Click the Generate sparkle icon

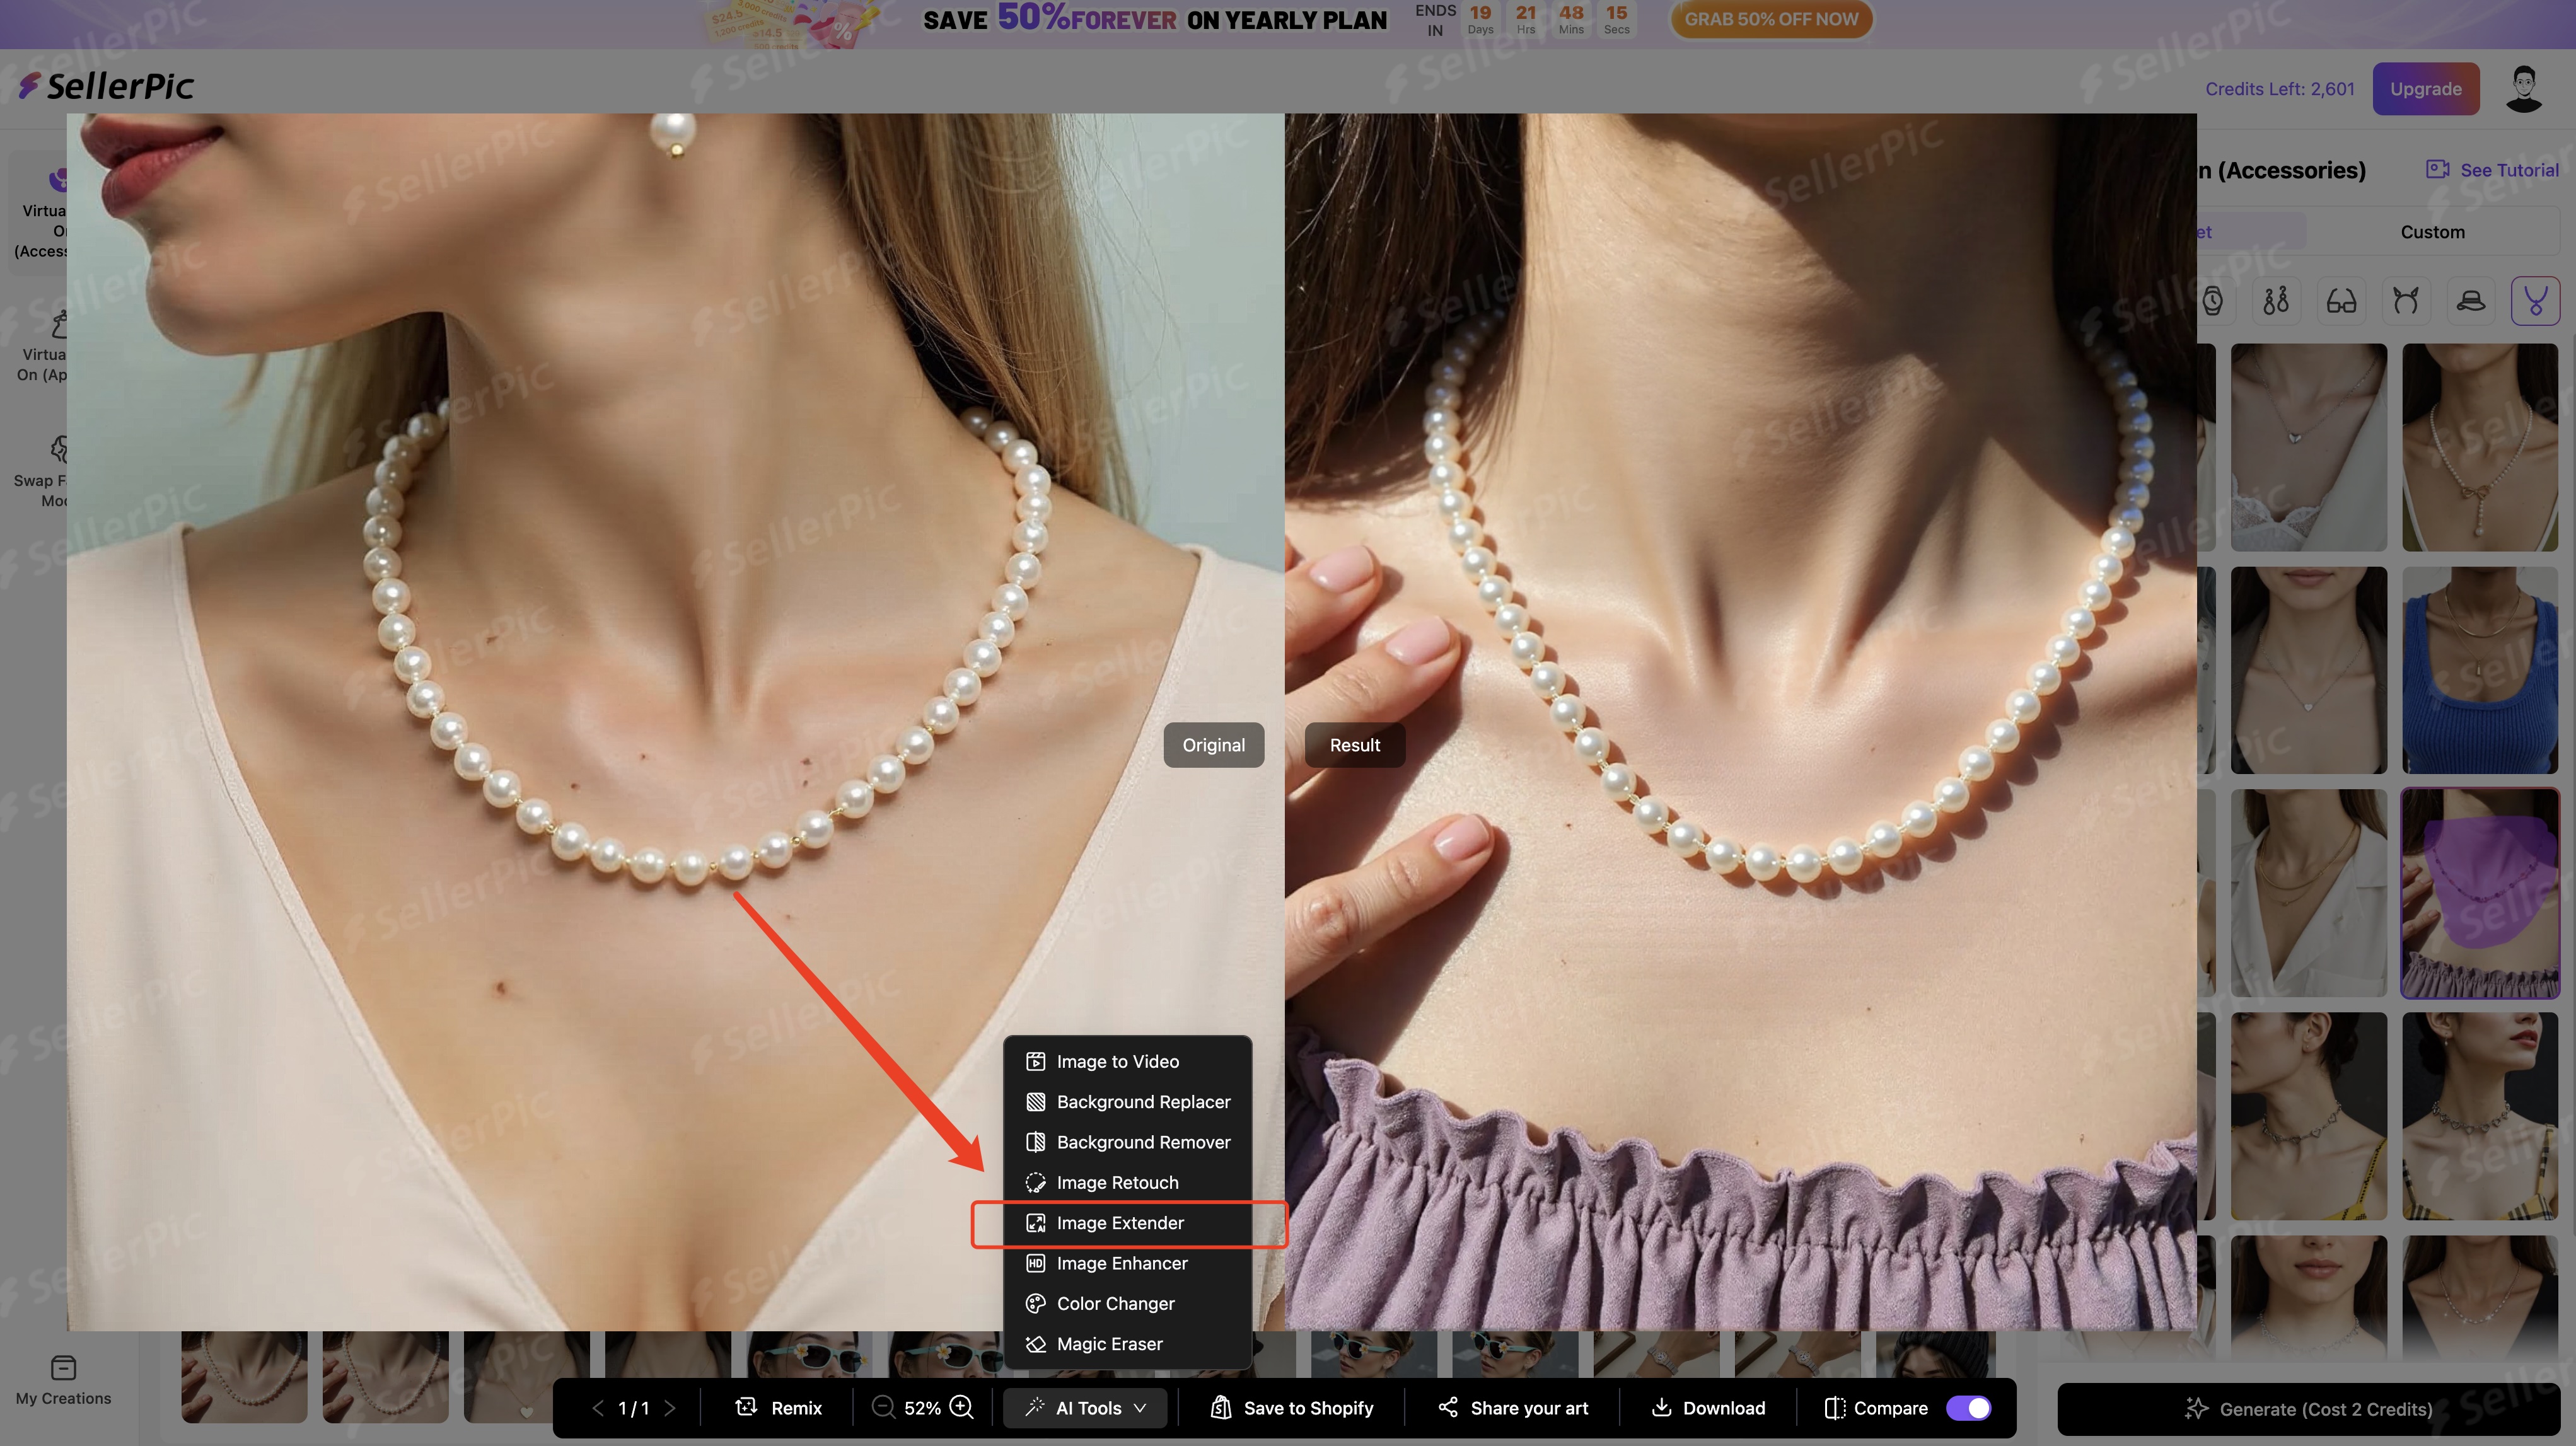click(x=2196, y=1408)
